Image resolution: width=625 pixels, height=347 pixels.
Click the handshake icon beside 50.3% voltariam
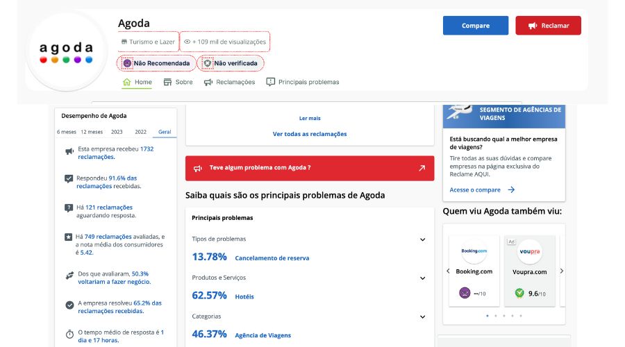[x=69, y=276]
